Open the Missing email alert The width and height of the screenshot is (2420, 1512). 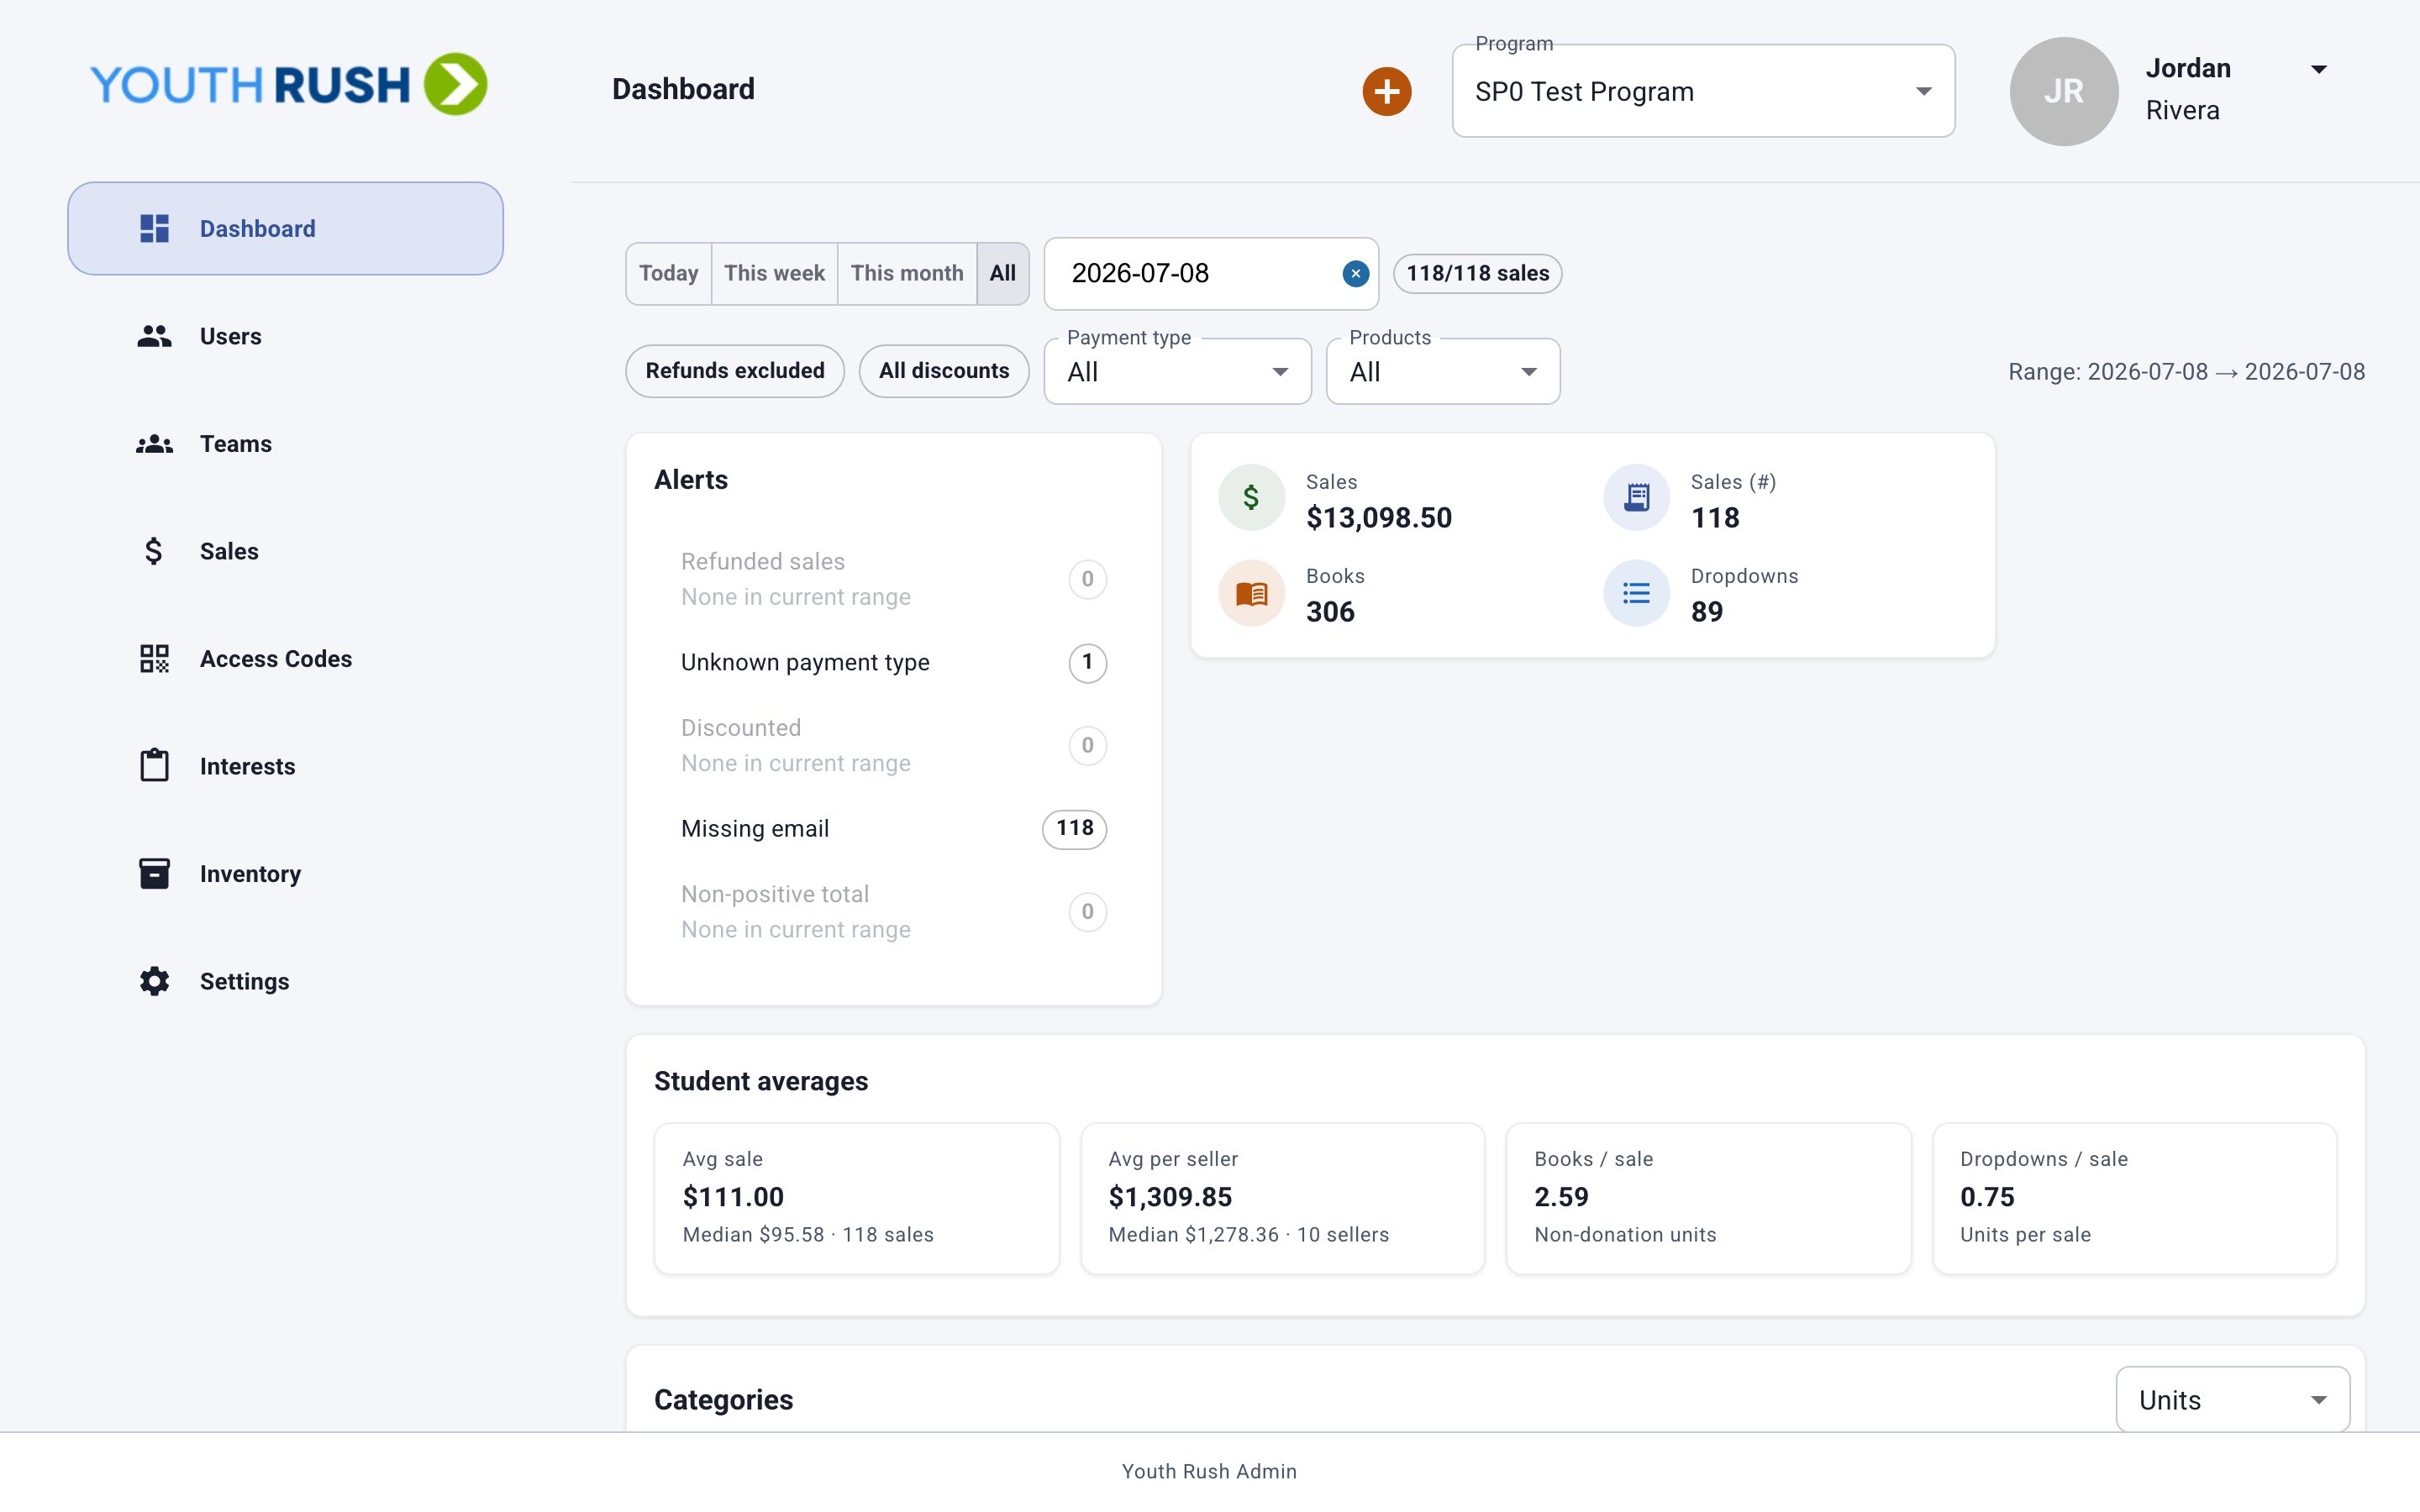point(893,829)
